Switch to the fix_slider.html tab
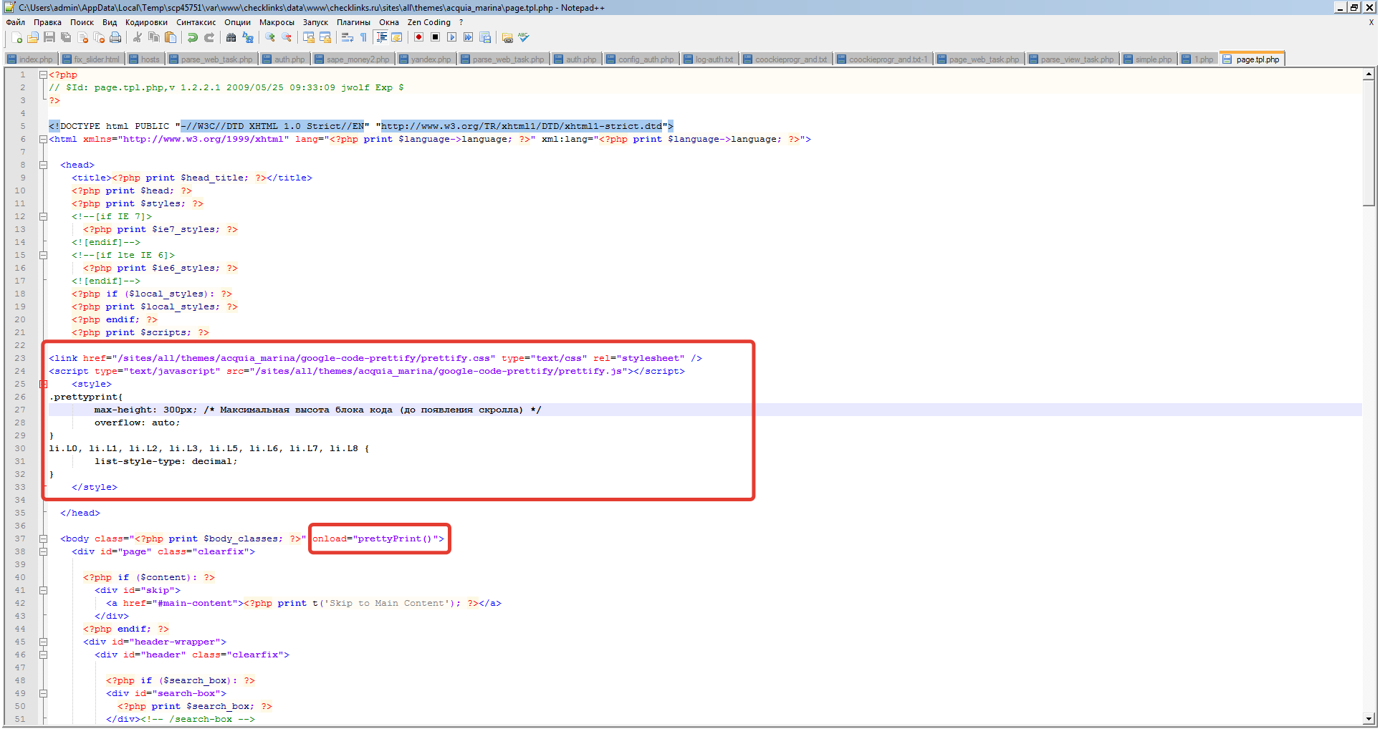Viewport: 1380px width, 729px height. tap(91, 59)
